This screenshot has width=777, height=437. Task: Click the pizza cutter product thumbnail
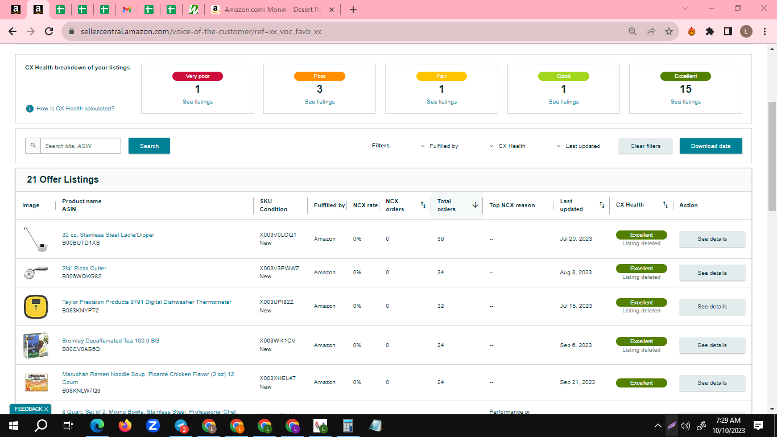(36, 273)
